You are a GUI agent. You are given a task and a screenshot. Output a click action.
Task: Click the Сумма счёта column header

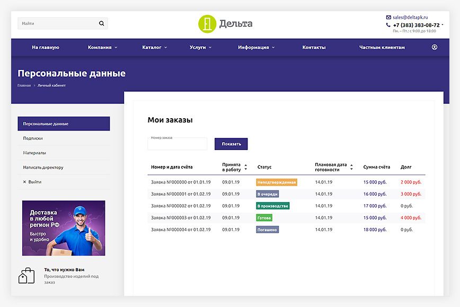(377, 167)
